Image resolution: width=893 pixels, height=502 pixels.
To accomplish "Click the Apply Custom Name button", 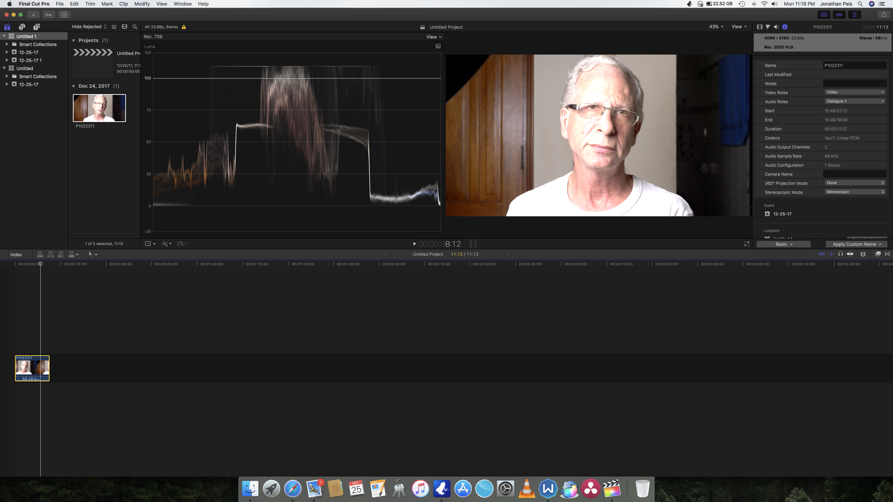I will tap(856, 244).
